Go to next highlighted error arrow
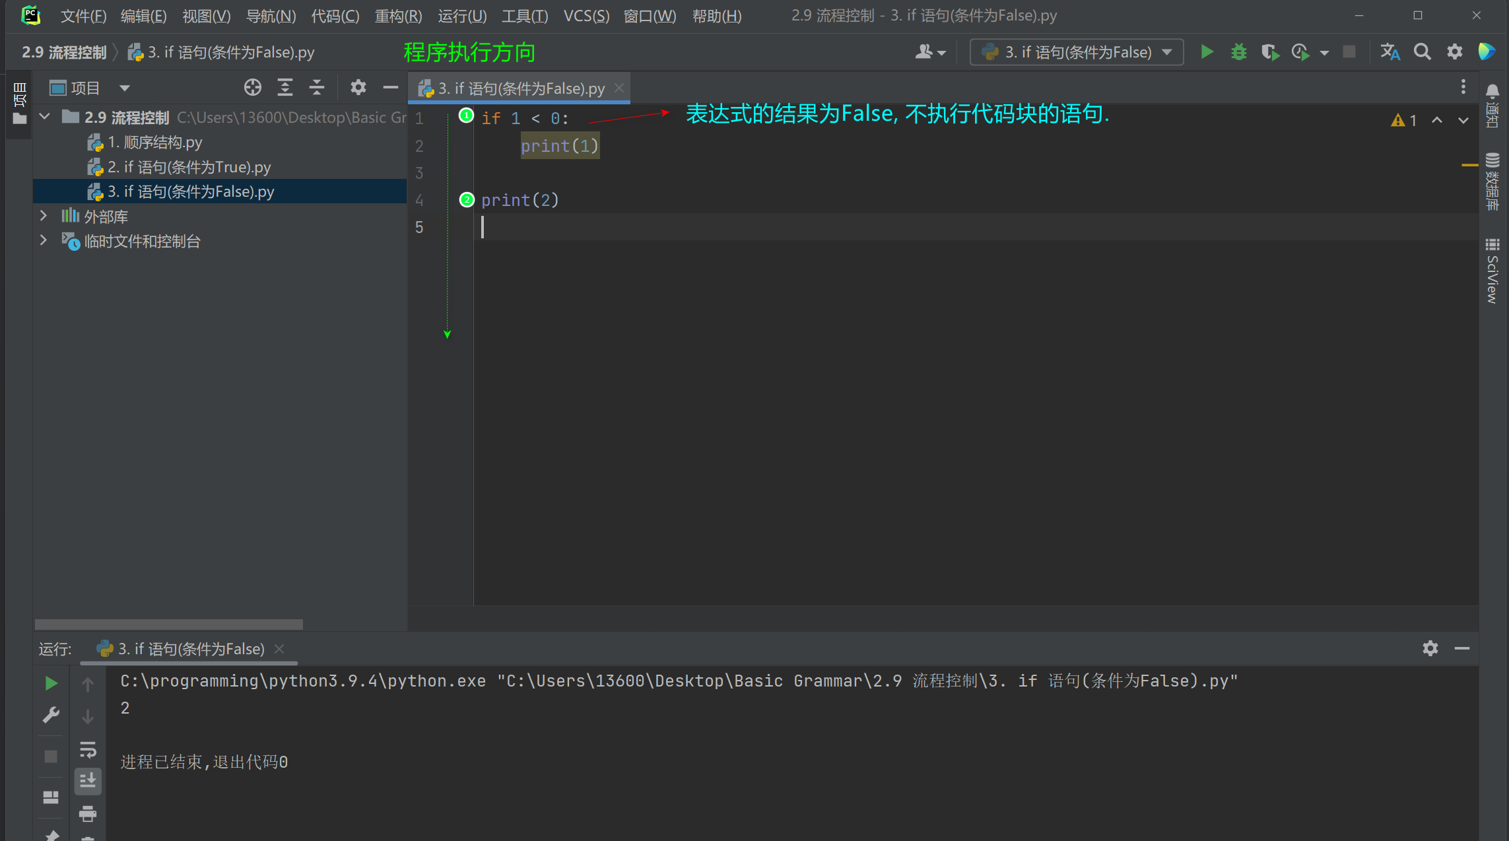The height and width of the screenshot is (841, 1509). (1463, 120)
